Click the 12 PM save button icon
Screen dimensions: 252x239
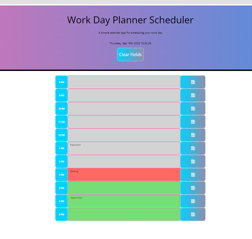[x=193, y=135]
